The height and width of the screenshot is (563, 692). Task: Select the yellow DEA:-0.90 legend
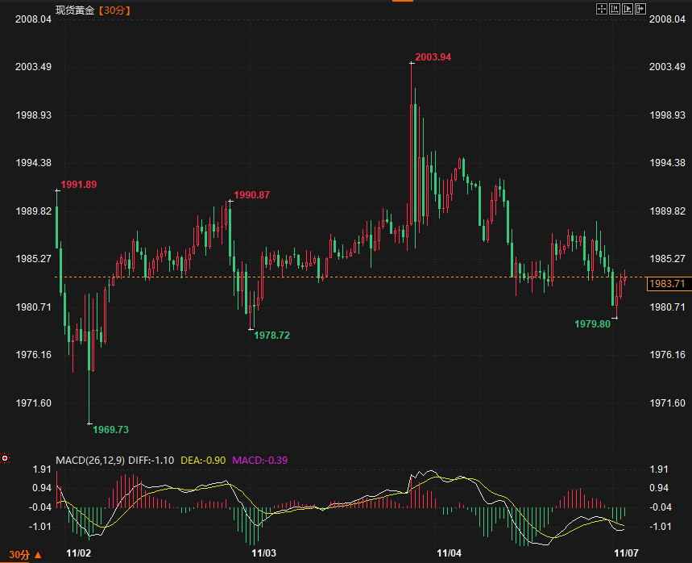click(202, 461)
